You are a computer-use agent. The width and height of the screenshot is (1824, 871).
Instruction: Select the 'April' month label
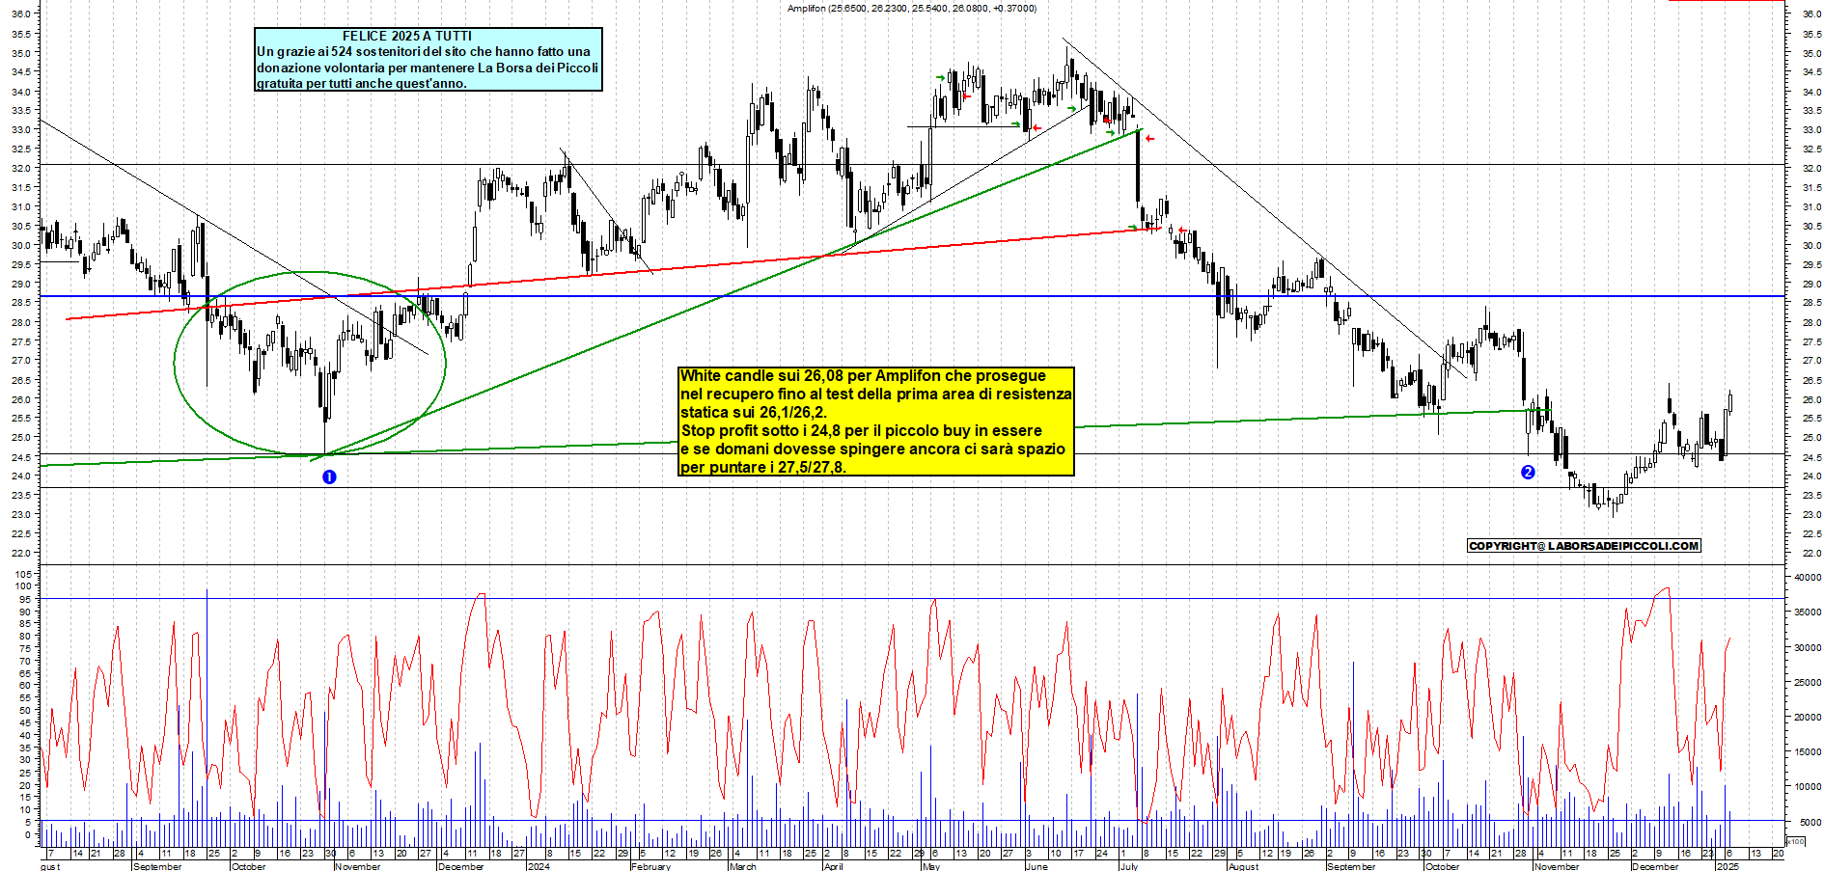point(833,866)
